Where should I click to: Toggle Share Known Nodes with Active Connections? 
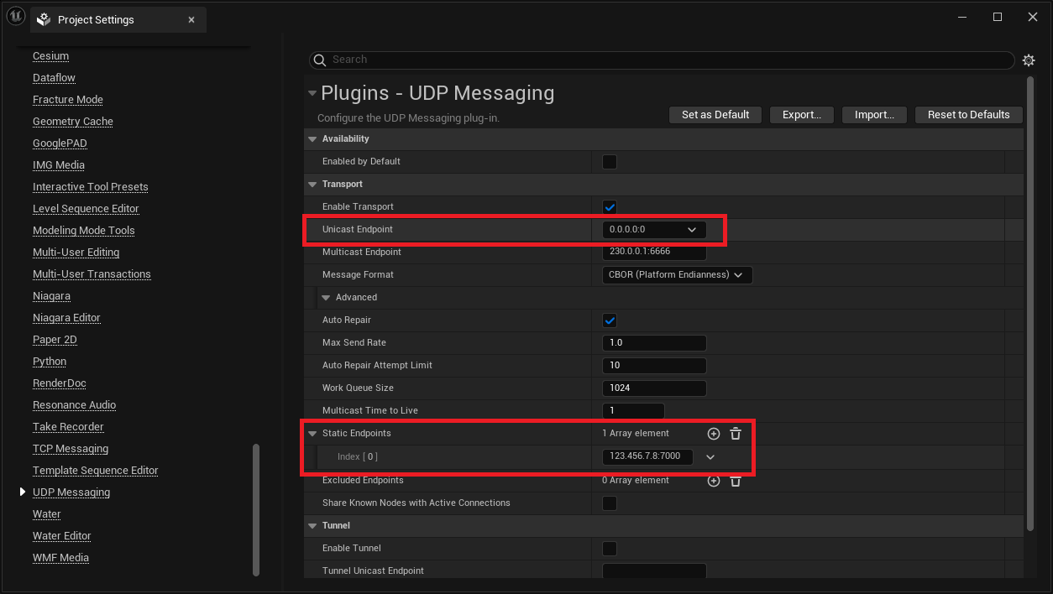pos(609,503)
